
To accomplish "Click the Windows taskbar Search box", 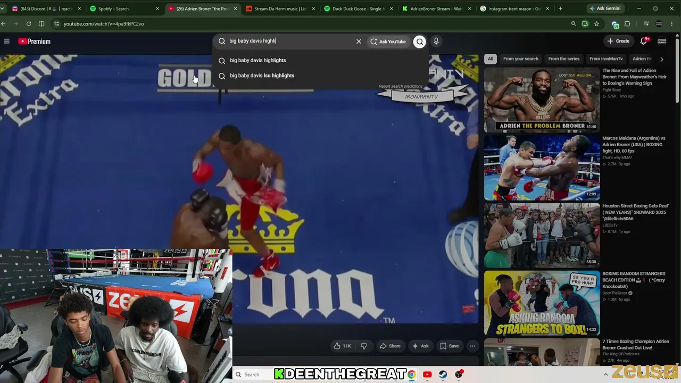I will coord(253,374).
